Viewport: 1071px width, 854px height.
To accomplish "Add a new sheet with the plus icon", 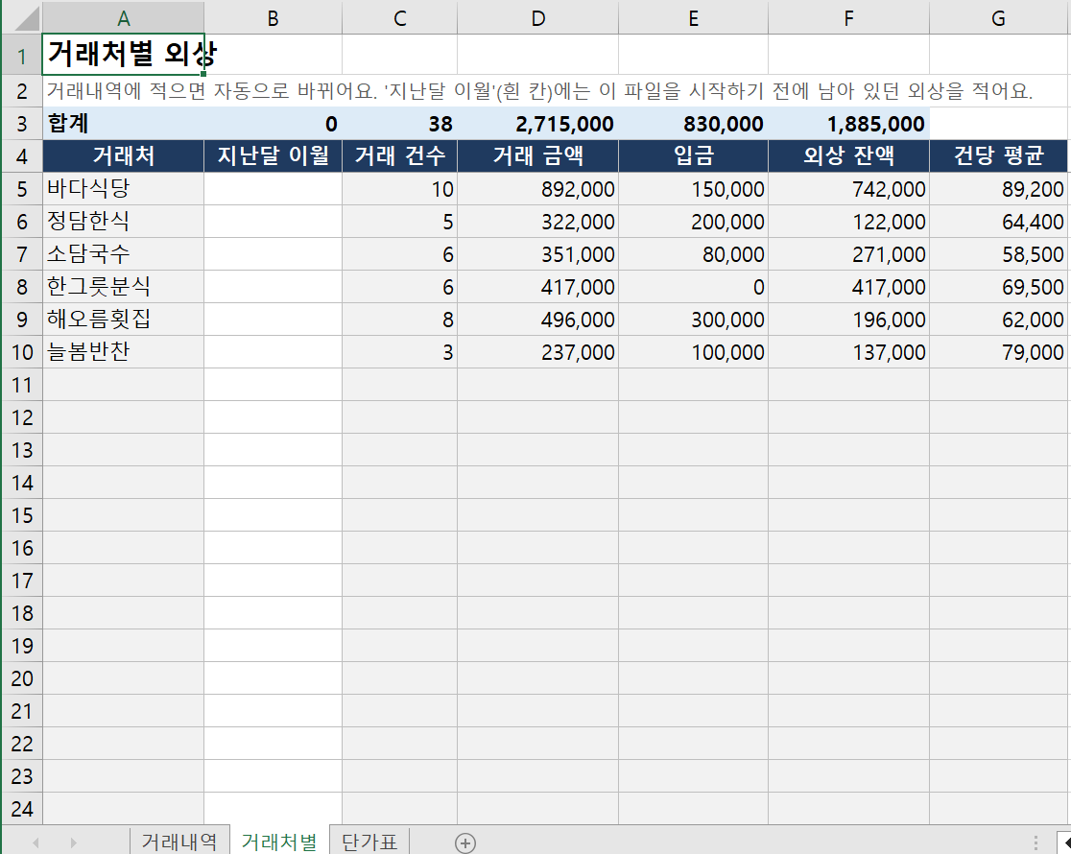I will [465, 842].
